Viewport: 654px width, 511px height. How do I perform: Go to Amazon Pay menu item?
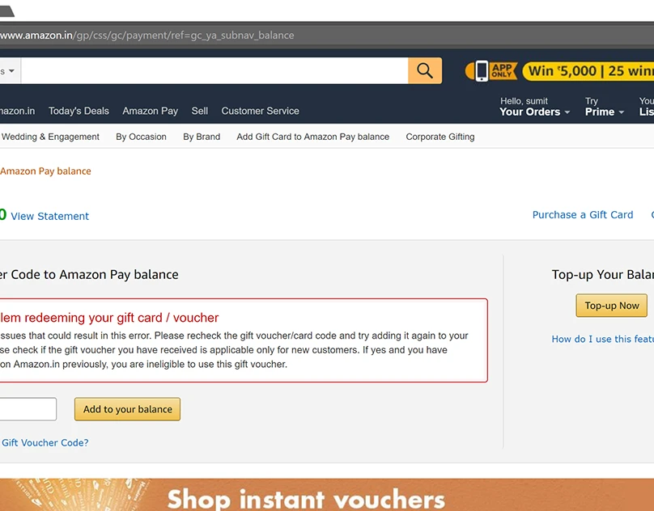tap(151, 111)
